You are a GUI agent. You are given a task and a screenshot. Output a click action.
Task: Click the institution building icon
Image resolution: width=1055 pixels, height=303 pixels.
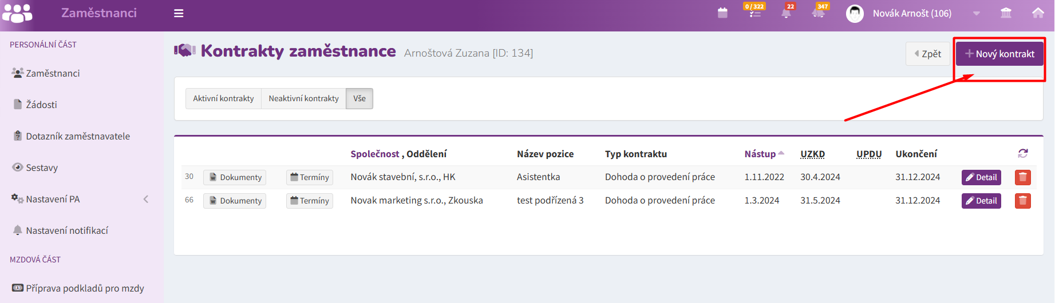tap(1006, 13)
